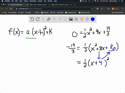Select the pointer selection tool
The image size is (125, 93).
click(x=43, y=19)
